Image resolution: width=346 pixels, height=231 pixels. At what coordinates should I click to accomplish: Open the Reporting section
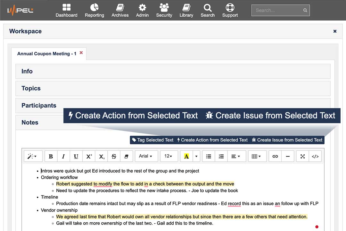95,10
